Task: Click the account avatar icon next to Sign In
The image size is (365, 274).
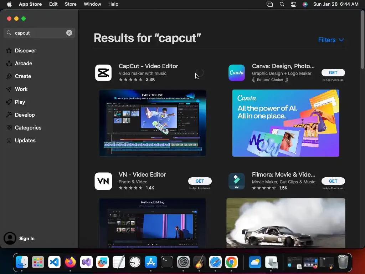Action: tap(10, 238)
